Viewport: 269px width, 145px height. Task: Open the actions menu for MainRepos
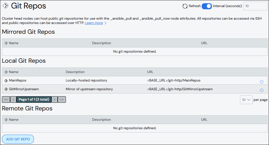[262, 82]
